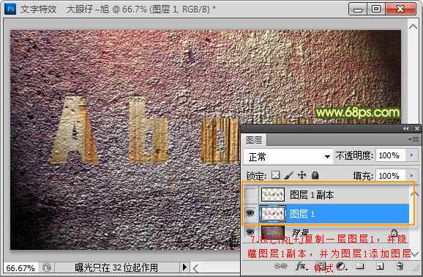Show hidden 图层 1 副本 layer
Screen dimensions: 423x277
(250, 195)
